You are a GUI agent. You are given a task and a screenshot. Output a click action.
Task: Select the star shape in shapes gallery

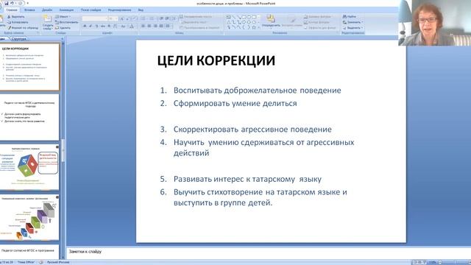(x=254, y=27)
